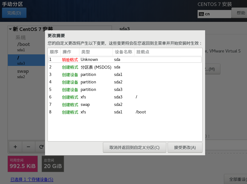This screenshot has width=247, height=184.
Task: Open the 帮助 help button
Action: (x=239, y=13)
